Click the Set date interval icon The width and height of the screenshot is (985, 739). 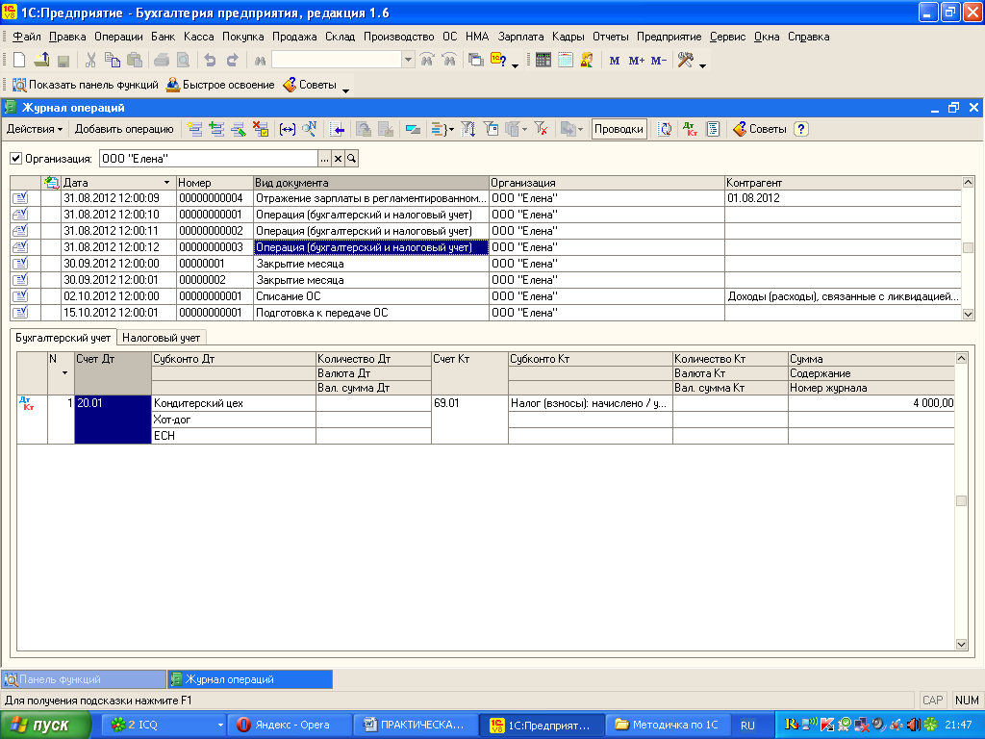tap(287, 130)
